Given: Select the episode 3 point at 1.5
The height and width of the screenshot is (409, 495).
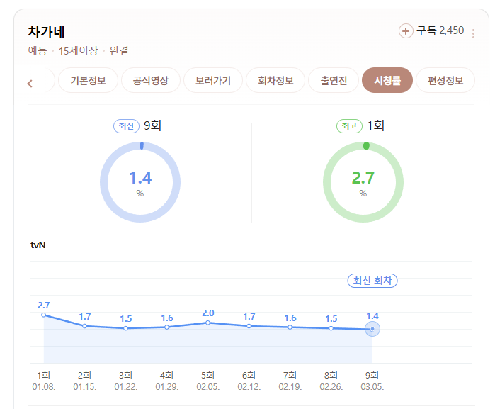Looking at the screenshot, I should click(125, 328).
